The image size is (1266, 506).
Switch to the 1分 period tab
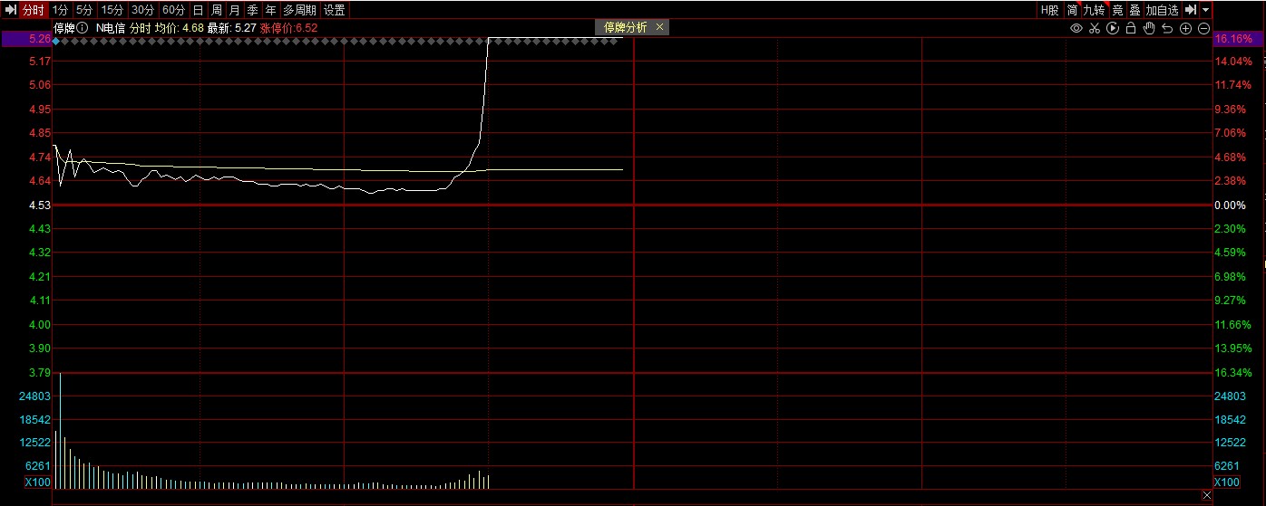click(60, 10)
